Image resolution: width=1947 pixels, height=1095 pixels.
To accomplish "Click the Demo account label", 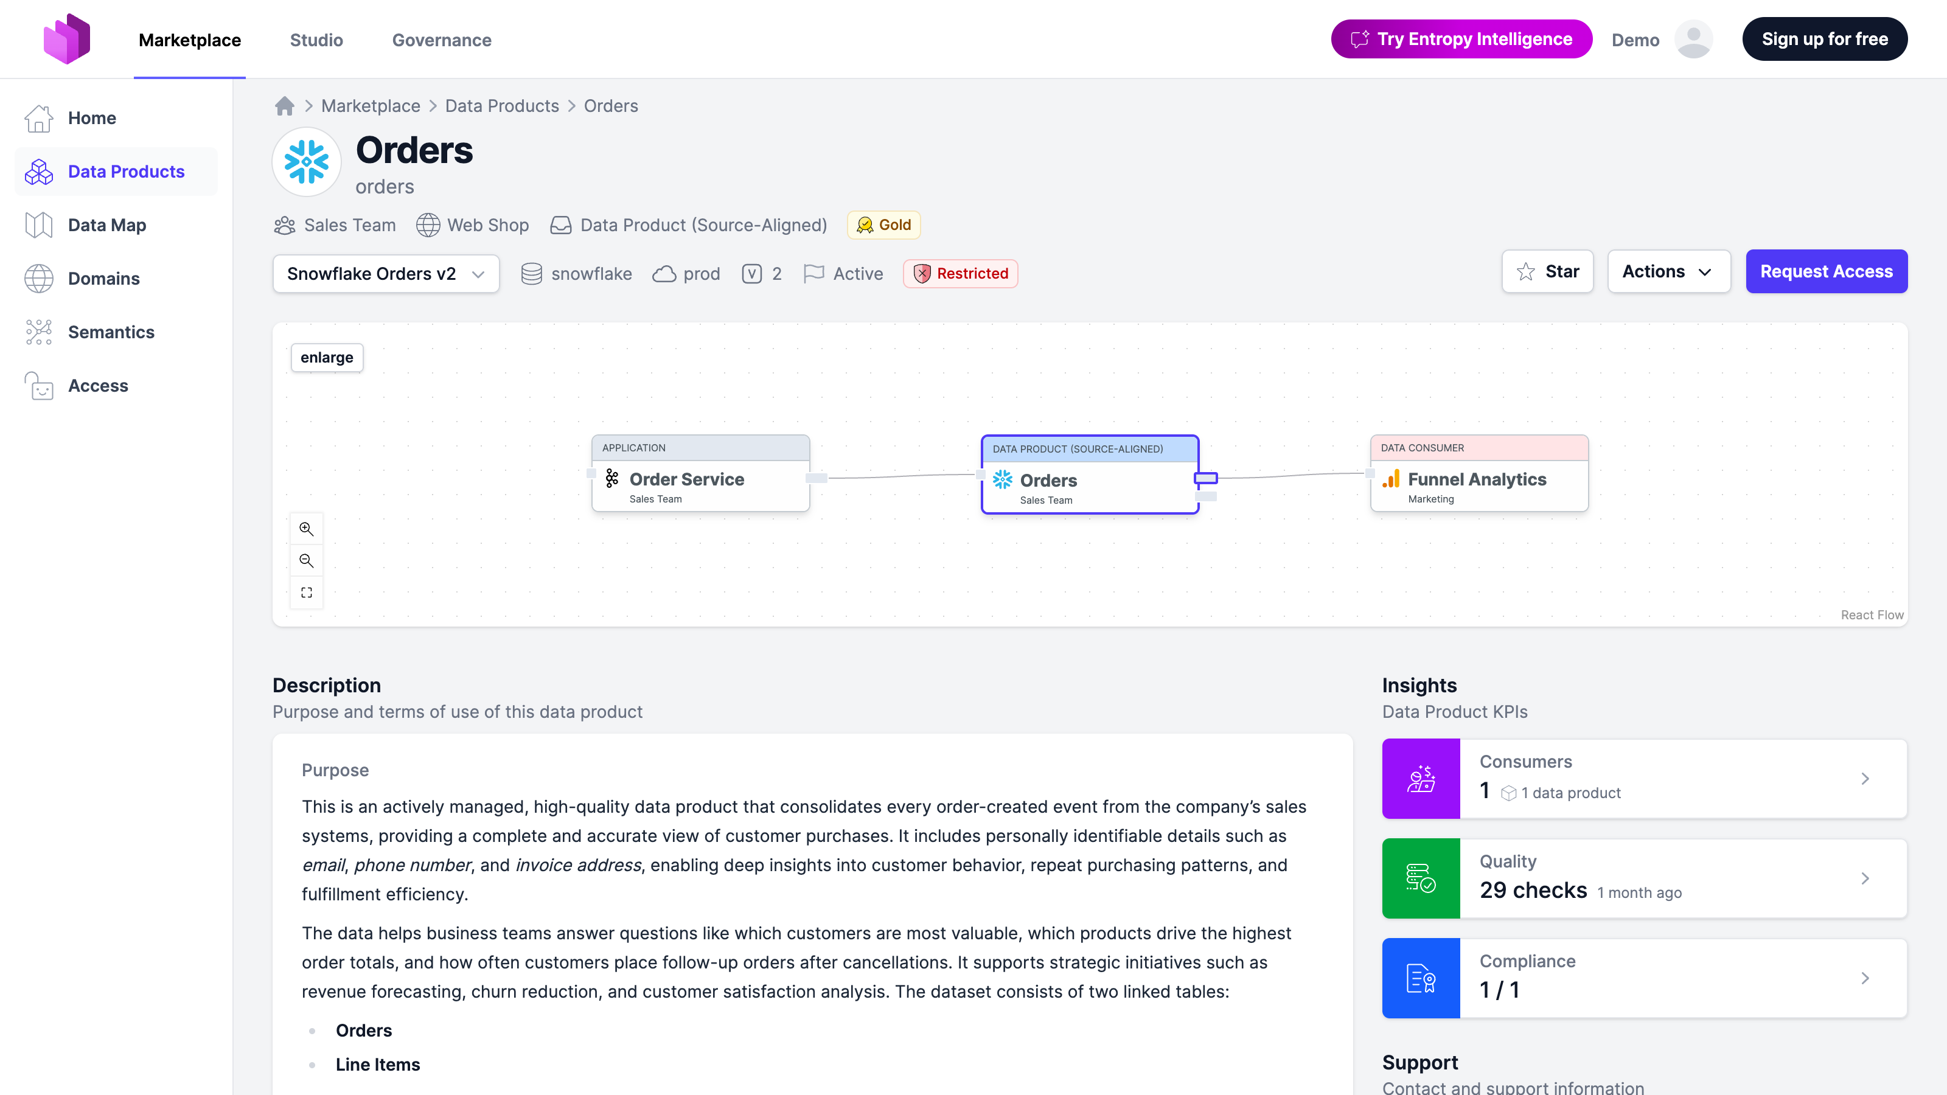I will (x=1635, y=40).
